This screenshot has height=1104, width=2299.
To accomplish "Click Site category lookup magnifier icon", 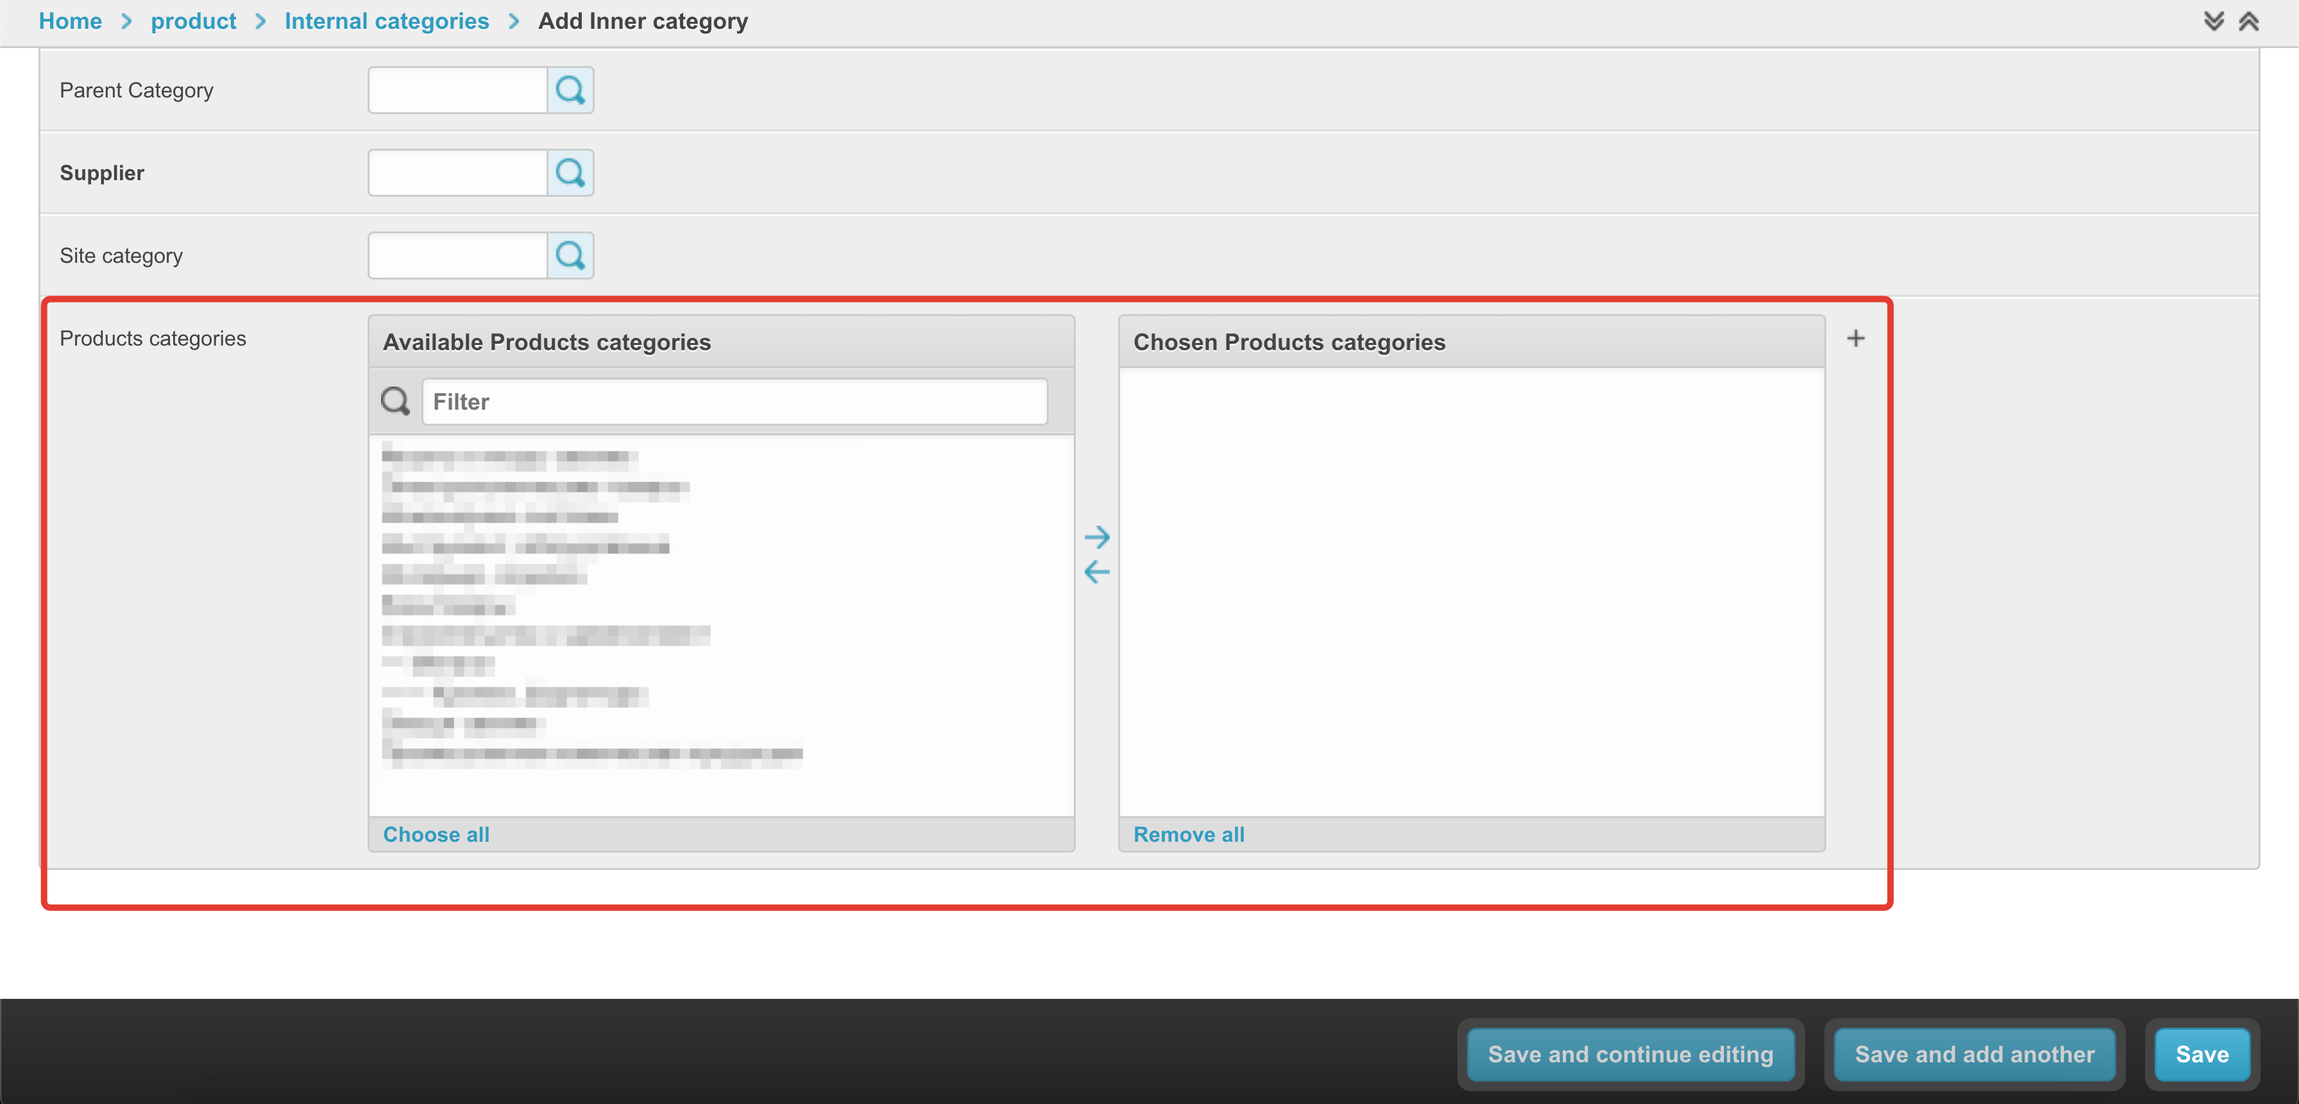I will [570, 256].
